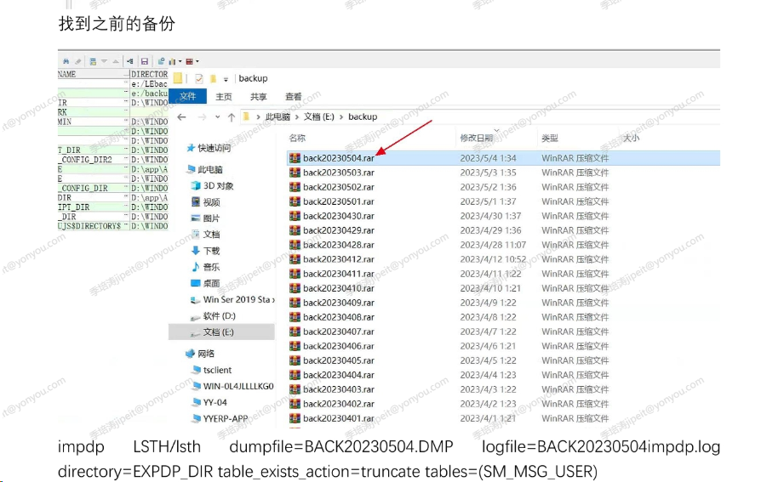Viewport: 761px width, 482px height.
Task: Click the properties checkmark icon in Explorer title bar
Action: tap(199, 78)
